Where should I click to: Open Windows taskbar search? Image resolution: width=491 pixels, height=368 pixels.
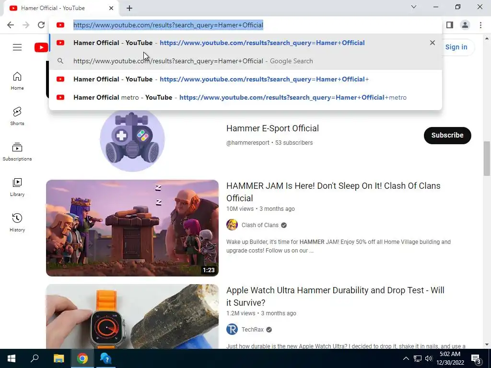pyautogui.click(x=35, y=358)
